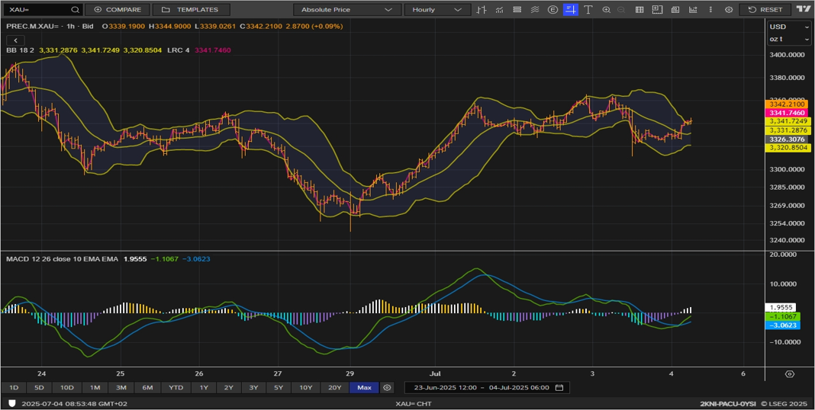Click the date range 23-Jun-2025 to 04-Jul-2025 field
Image resolution: width=815 pixels, height=410 pixels.
(x=487, y=388)
